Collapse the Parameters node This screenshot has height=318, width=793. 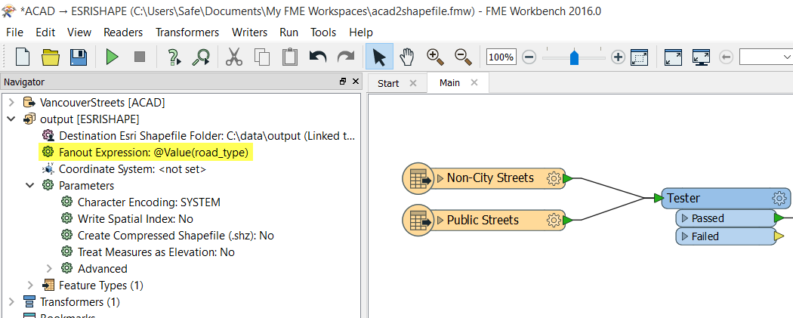tap(30, 186)
